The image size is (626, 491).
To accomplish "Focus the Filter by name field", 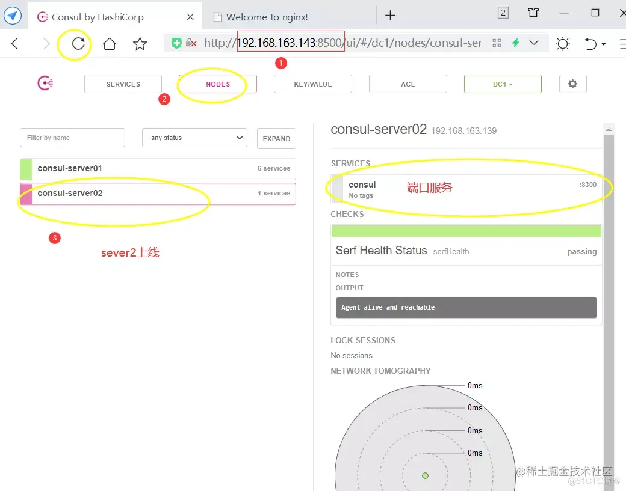I will (x=72, y=138).
